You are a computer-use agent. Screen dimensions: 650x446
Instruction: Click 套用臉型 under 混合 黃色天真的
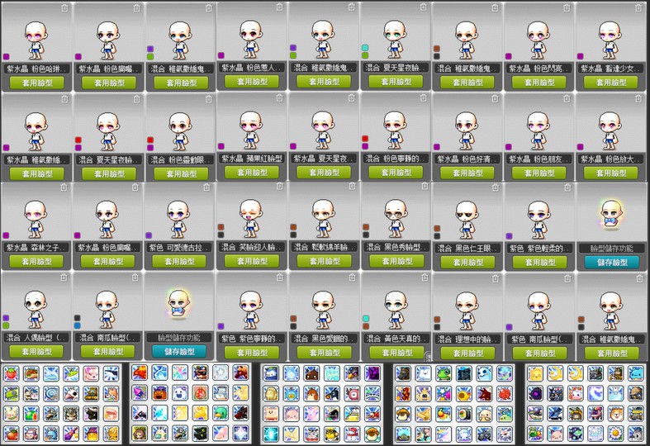click(x=396, y=353)
